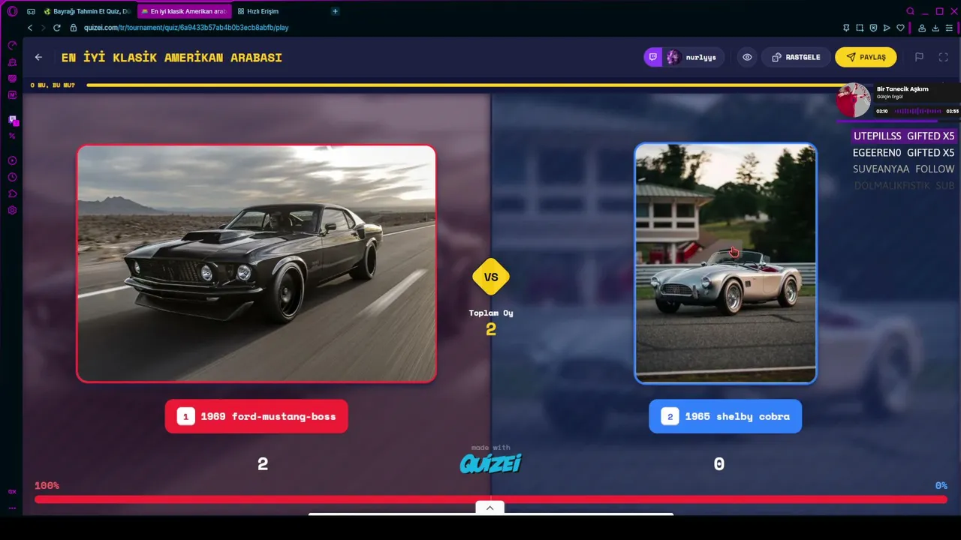Open the Easy Setup sliders menu
The width and height of the screenshot is (961, 540).
tap(950, 28)
